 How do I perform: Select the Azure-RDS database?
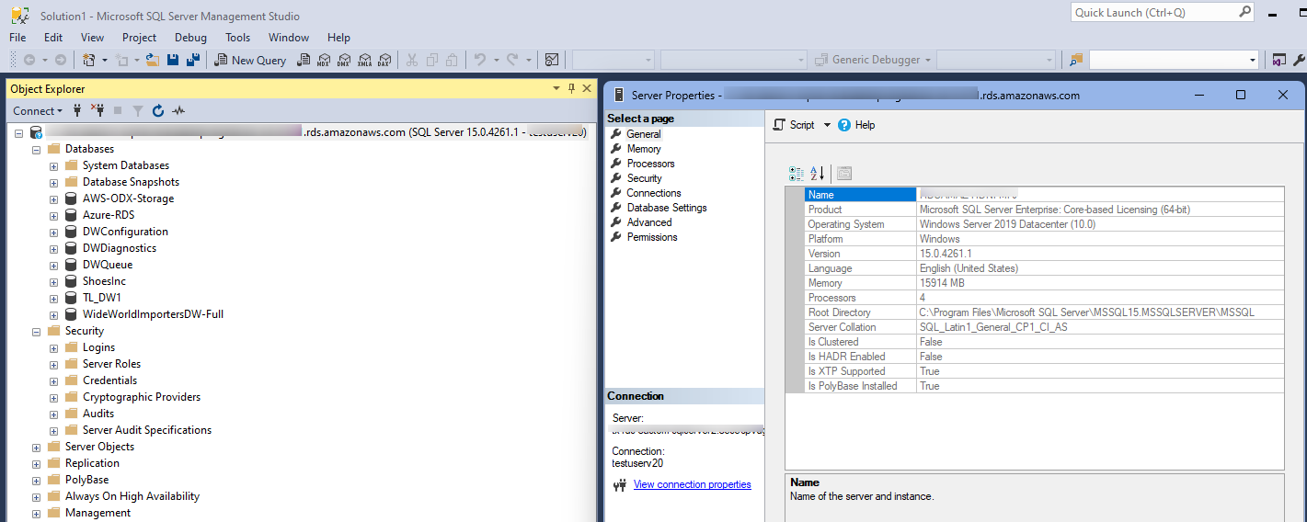tap(109, 215)
